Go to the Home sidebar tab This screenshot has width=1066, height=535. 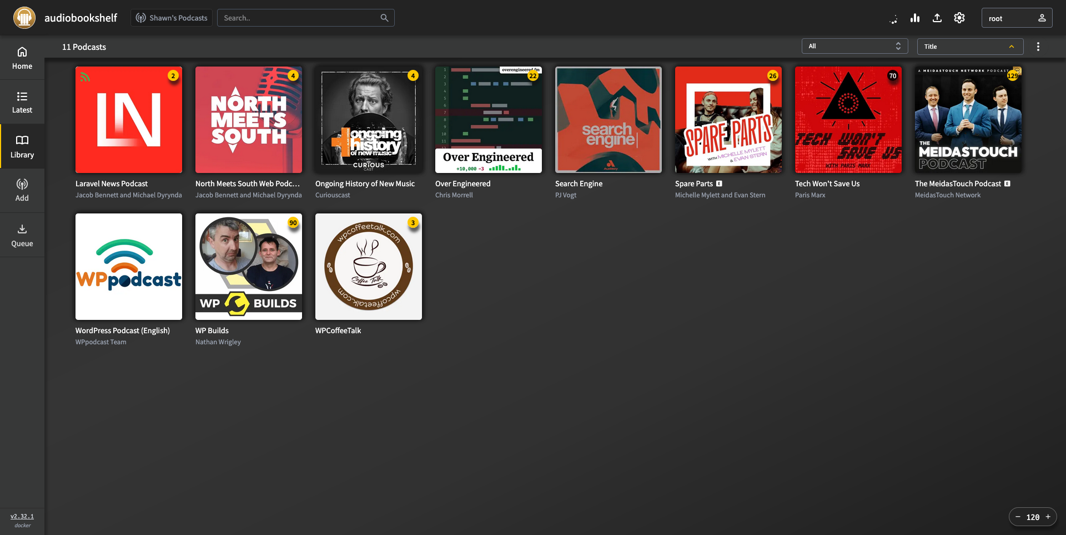pyautogui.click(x=22, y=58)
